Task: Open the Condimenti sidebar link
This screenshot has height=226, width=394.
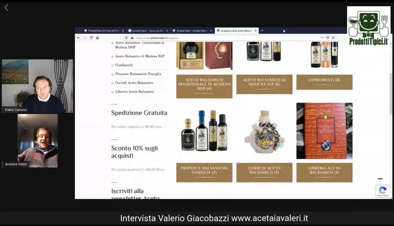Action: point(124,65)
